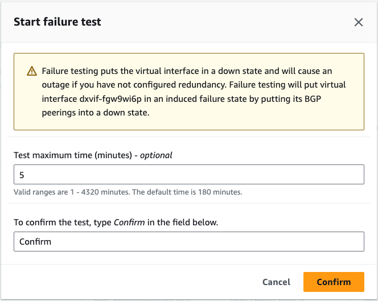Click the Test maximum time (minutes) label
Image resolution: width=378 pixels, height=301 pixels.
(77, 155)
